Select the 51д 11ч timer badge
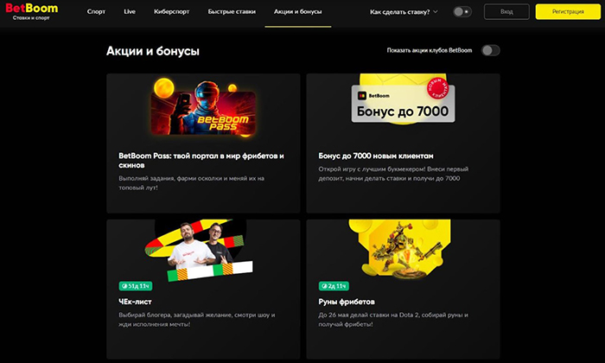The image size is (605, 363). 136,286
